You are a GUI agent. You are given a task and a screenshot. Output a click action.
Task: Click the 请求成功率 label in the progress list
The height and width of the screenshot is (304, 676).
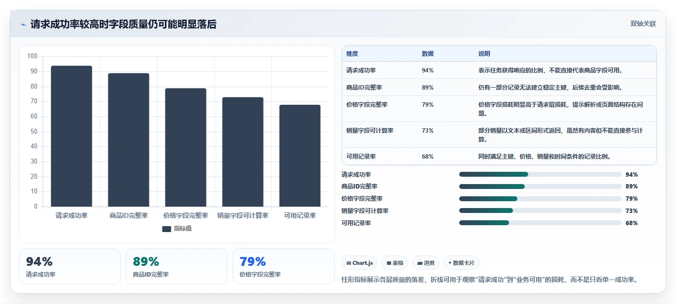[356, 174]
